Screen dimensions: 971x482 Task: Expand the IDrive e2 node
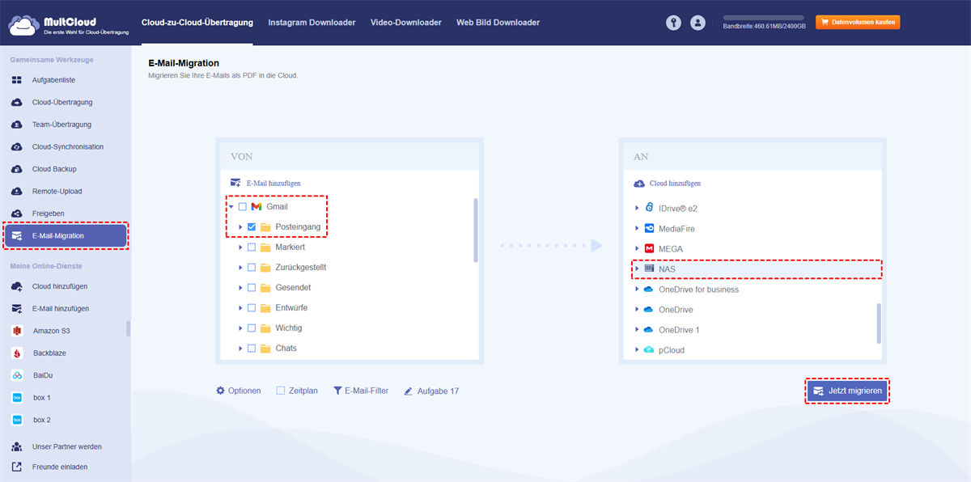(637, 209)
